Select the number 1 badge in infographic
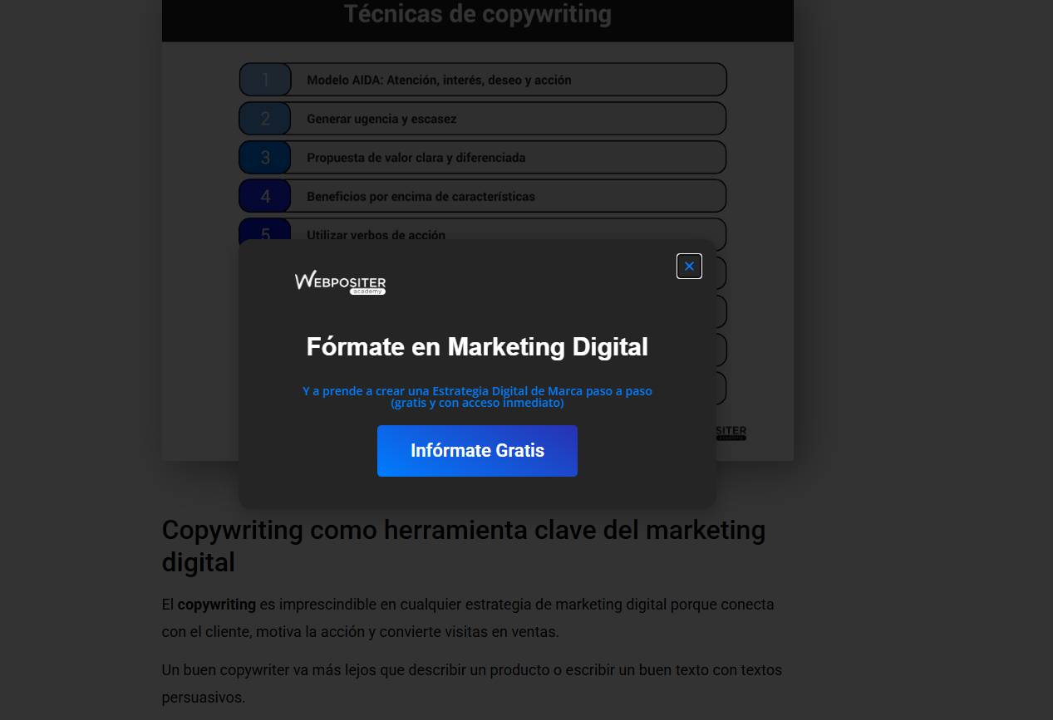The width and height of the screenshot is (1053, 720). click(265, 81)
